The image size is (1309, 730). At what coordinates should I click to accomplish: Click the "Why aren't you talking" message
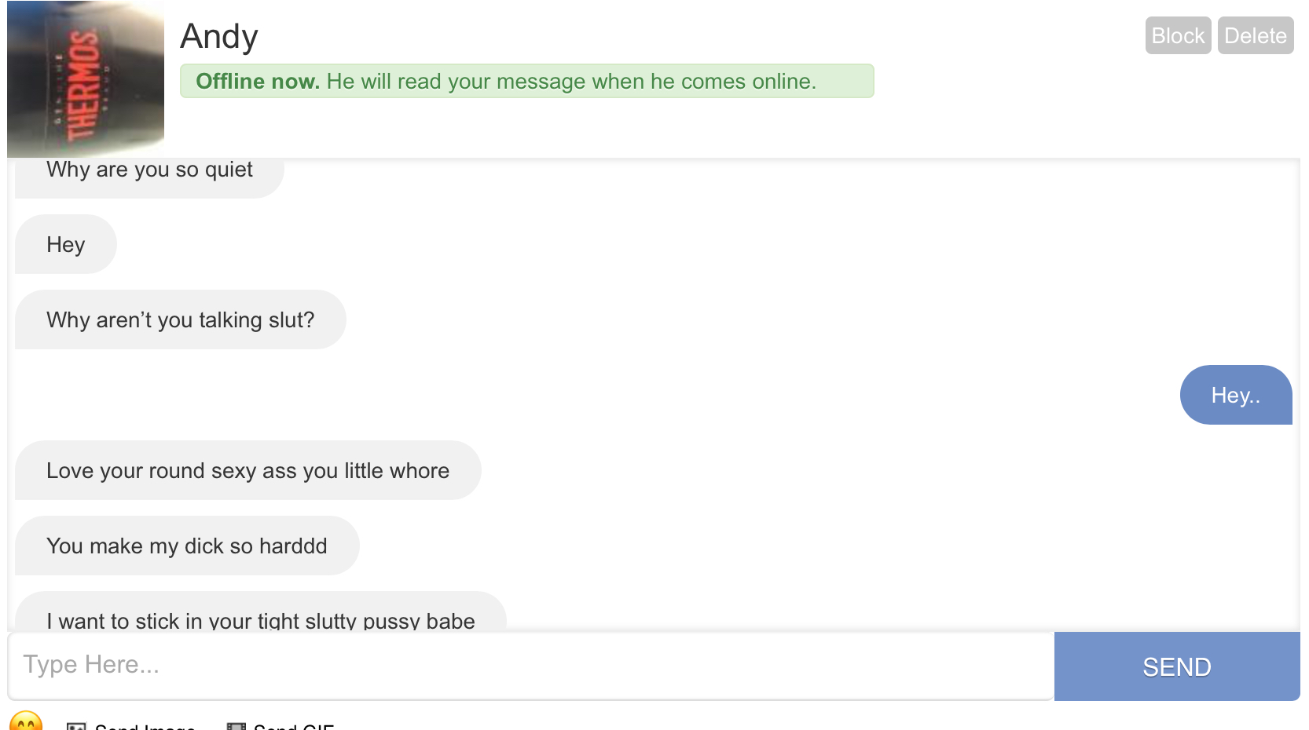coord(181,319)
